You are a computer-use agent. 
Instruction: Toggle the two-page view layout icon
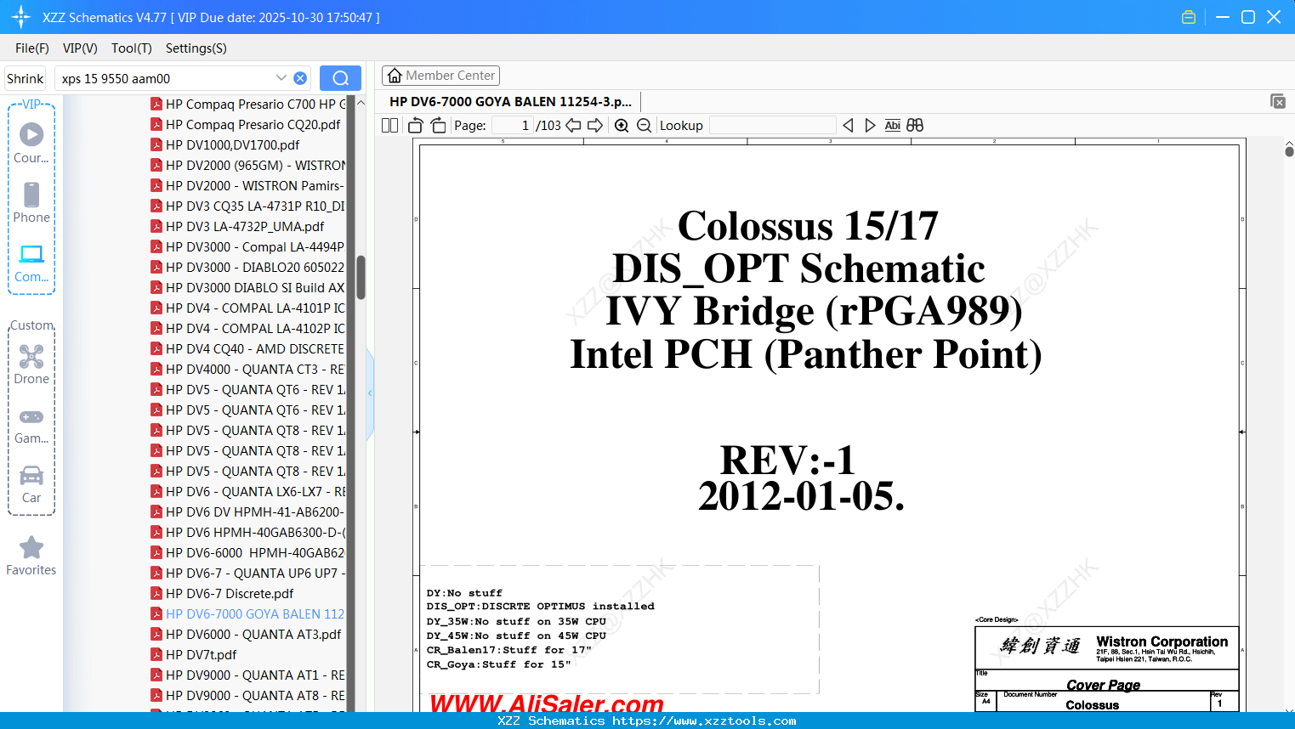tap(389, 125)
